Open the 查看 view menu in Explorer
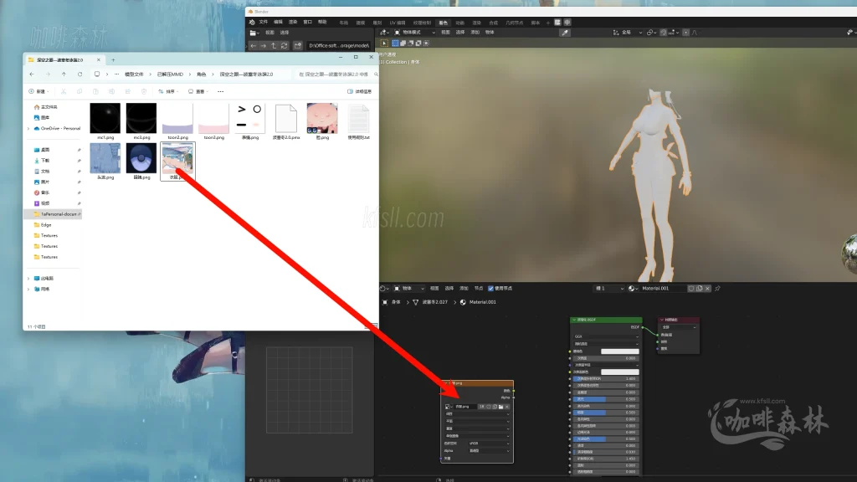 [x=198, y=91]
